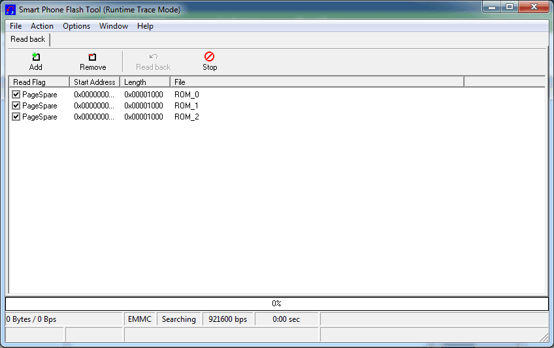Image resolution: width=554 pixels, height=348 pixels.
Task: Click the Remove toolbar icon
Action: click(92, 57)
